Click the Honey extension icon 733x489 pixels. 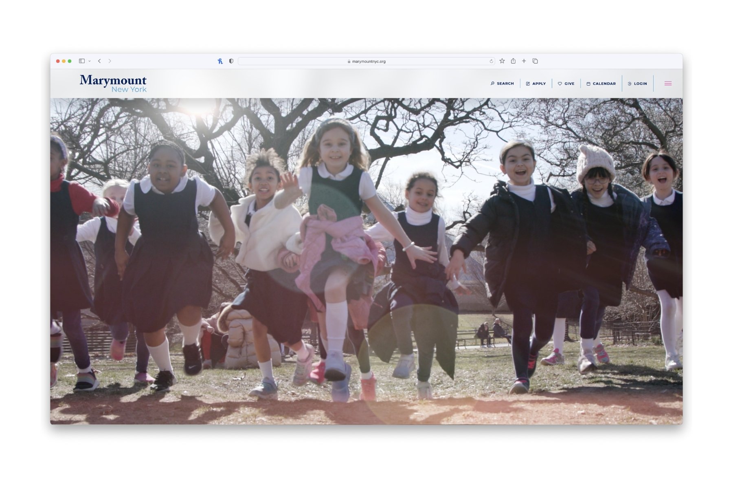tap(220, 61)
